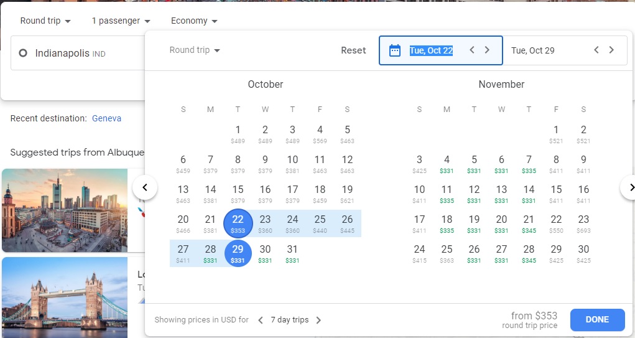635x338 pixels.
Task: Click the calendar icon in departure field
Action: (x=394, y=50)
